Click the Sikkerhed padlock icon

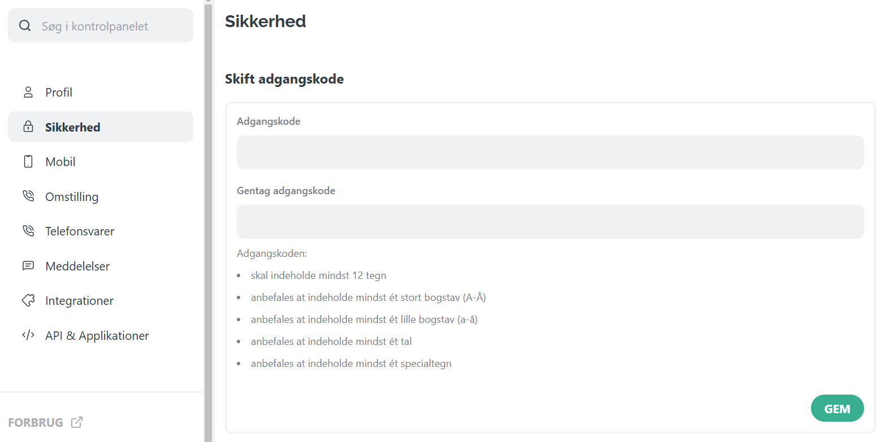point(28,126)
